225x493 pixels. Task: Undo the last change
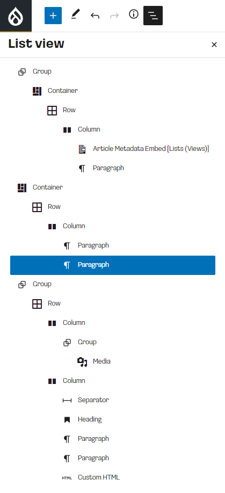(95, 16)
